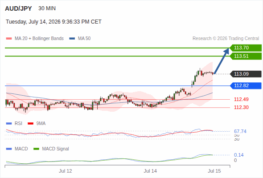Click the Jul 15 date axis marker
The image size is (263, 178).
click(214, 171)
